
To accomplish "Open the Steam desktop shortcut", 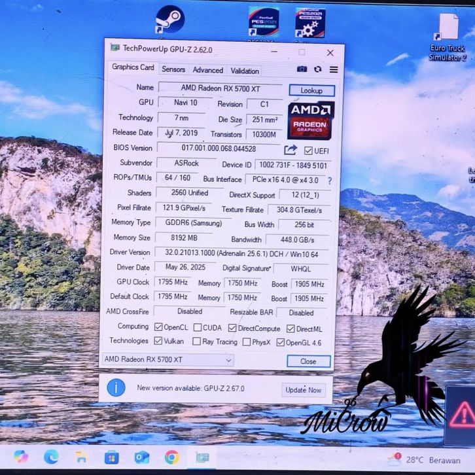I will [169, 20].
